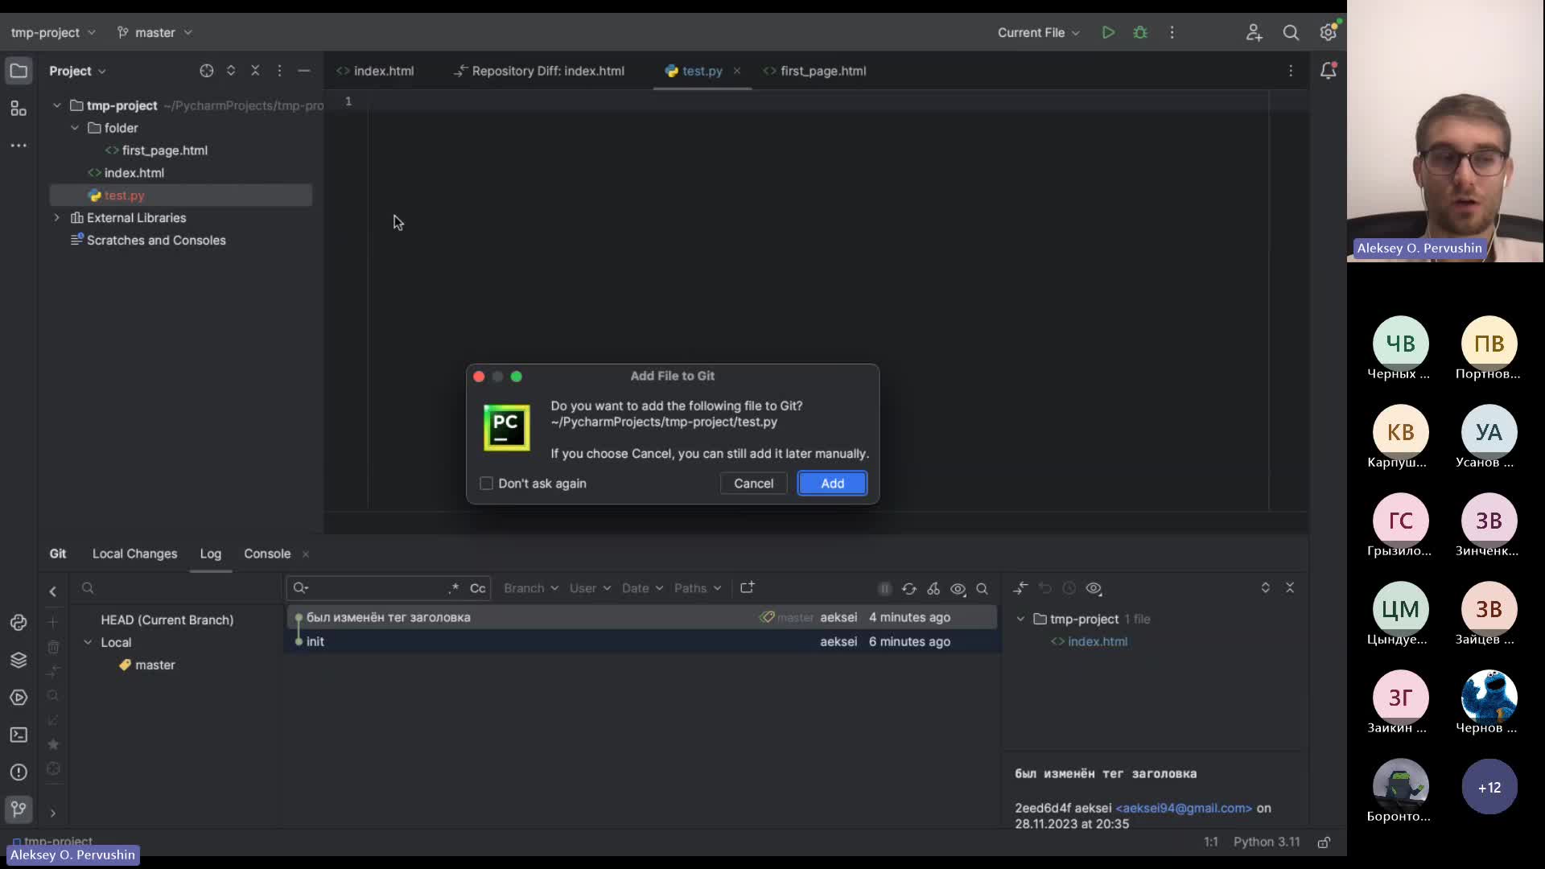Switch to Repository Diff: index.html tab
Screen dimensions: 1545x869
539,71
